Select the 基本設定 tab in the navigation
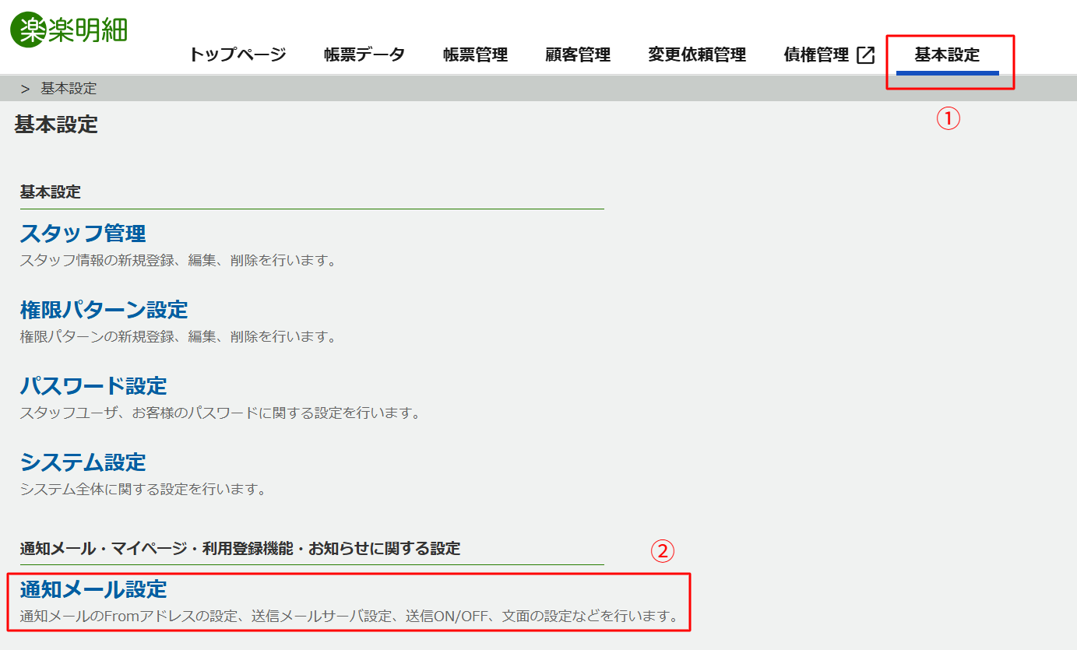1077x650 pixels. [947, 54]
